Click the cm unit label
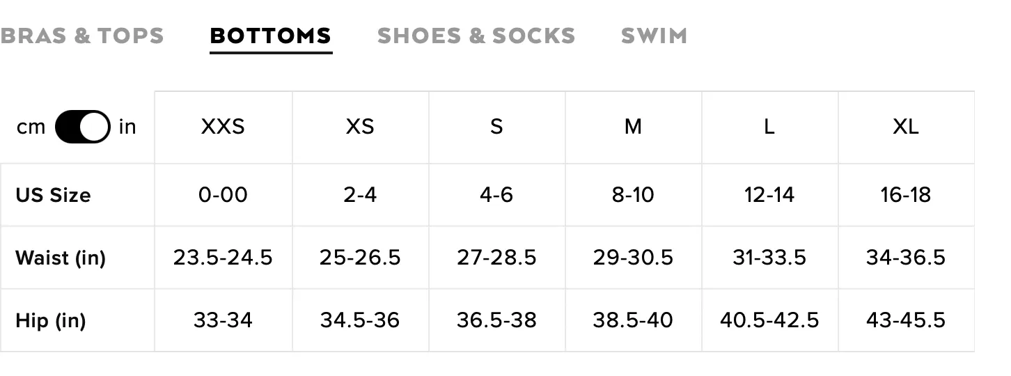1011x376 pixels. 31,127
